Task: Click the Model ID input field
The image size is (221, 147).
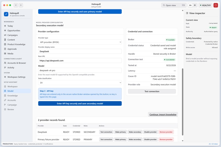Action: point(80,70)
